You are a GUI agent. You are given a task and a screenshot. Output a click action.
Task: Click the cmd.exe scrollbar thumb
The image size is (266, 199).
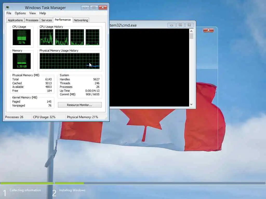point(191,36)
